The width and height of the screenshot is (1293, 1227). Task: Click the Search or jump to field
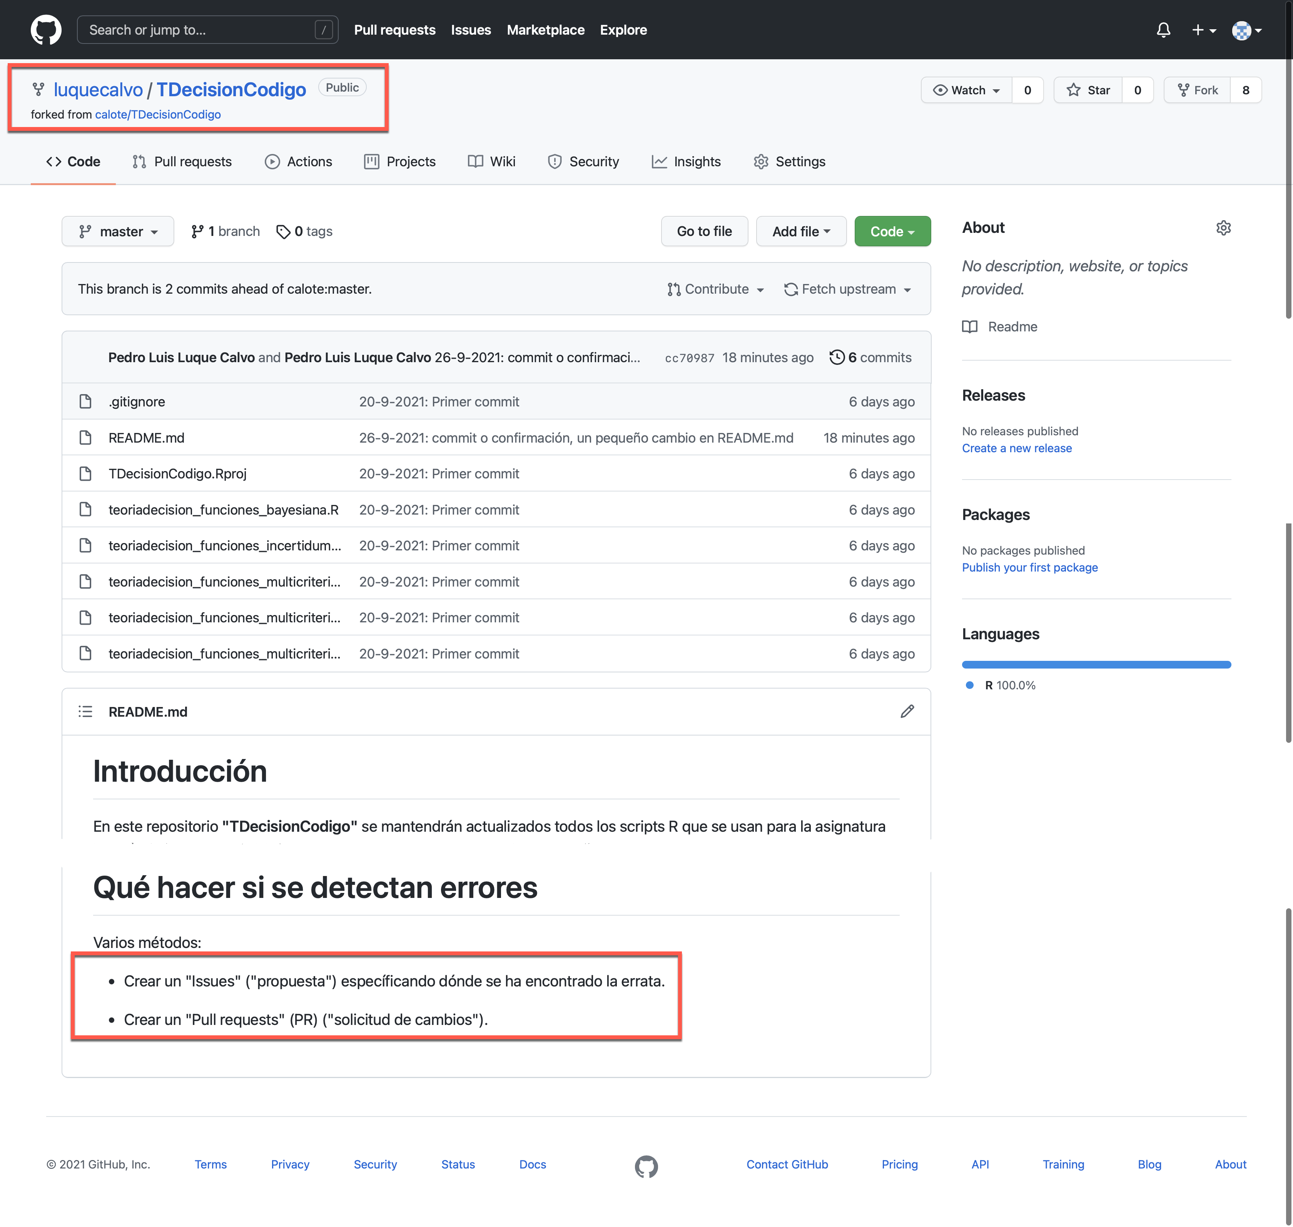(x=207, y=30)
